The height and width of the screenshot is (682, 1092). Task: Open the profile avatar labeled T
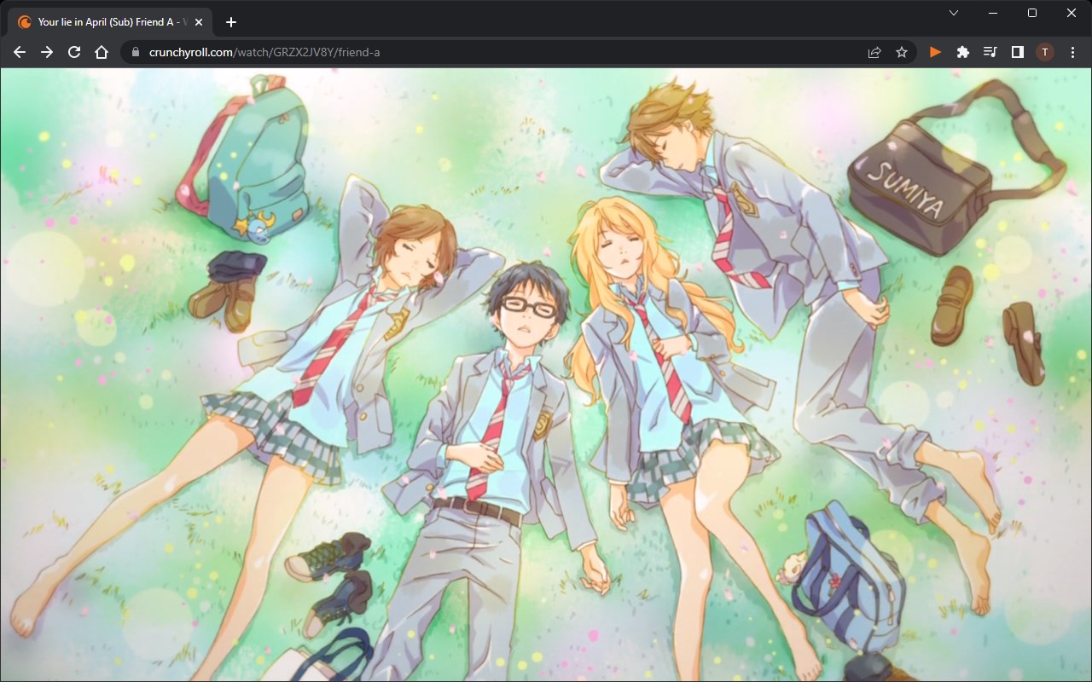coord(1045,52)
